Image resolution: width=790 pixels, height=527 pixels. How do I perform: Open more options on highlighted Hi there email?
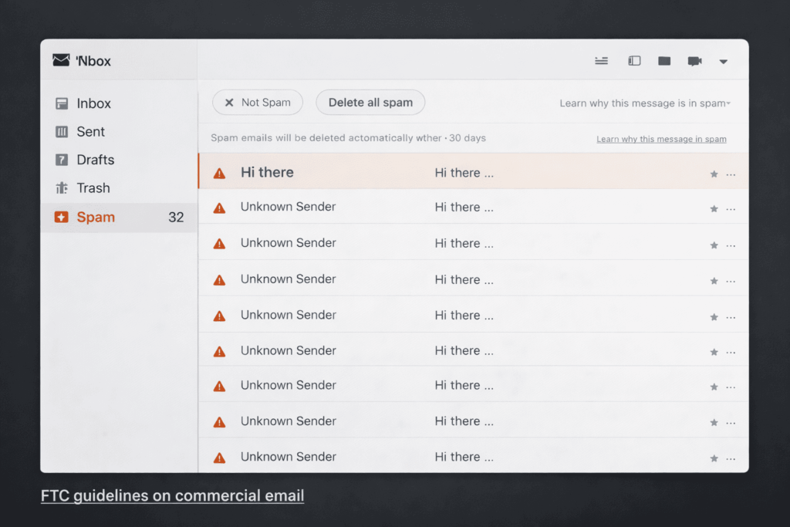point(731,174)
